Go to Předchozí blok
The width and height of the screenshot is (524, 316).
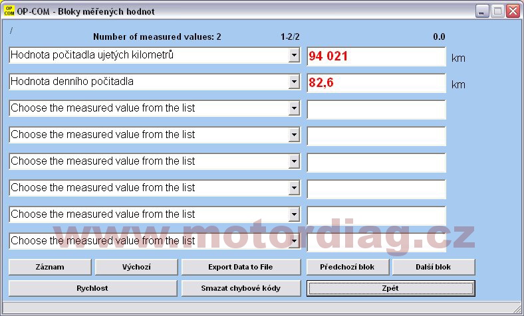(x=347, y=267)
